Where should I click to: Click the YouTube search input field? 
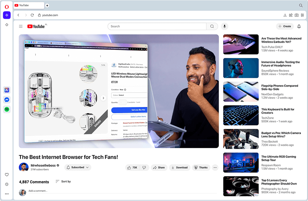pyautogui.click(x=157, y=26)
